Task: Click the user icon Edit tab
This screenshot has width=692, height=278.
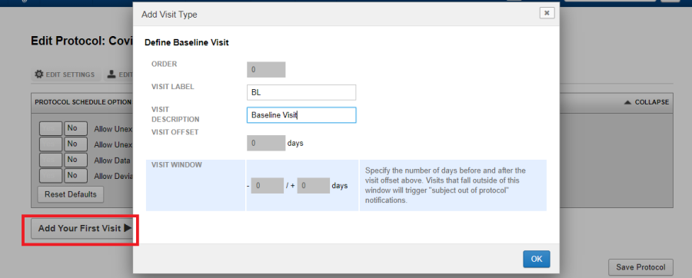Action: click(118, 74)
